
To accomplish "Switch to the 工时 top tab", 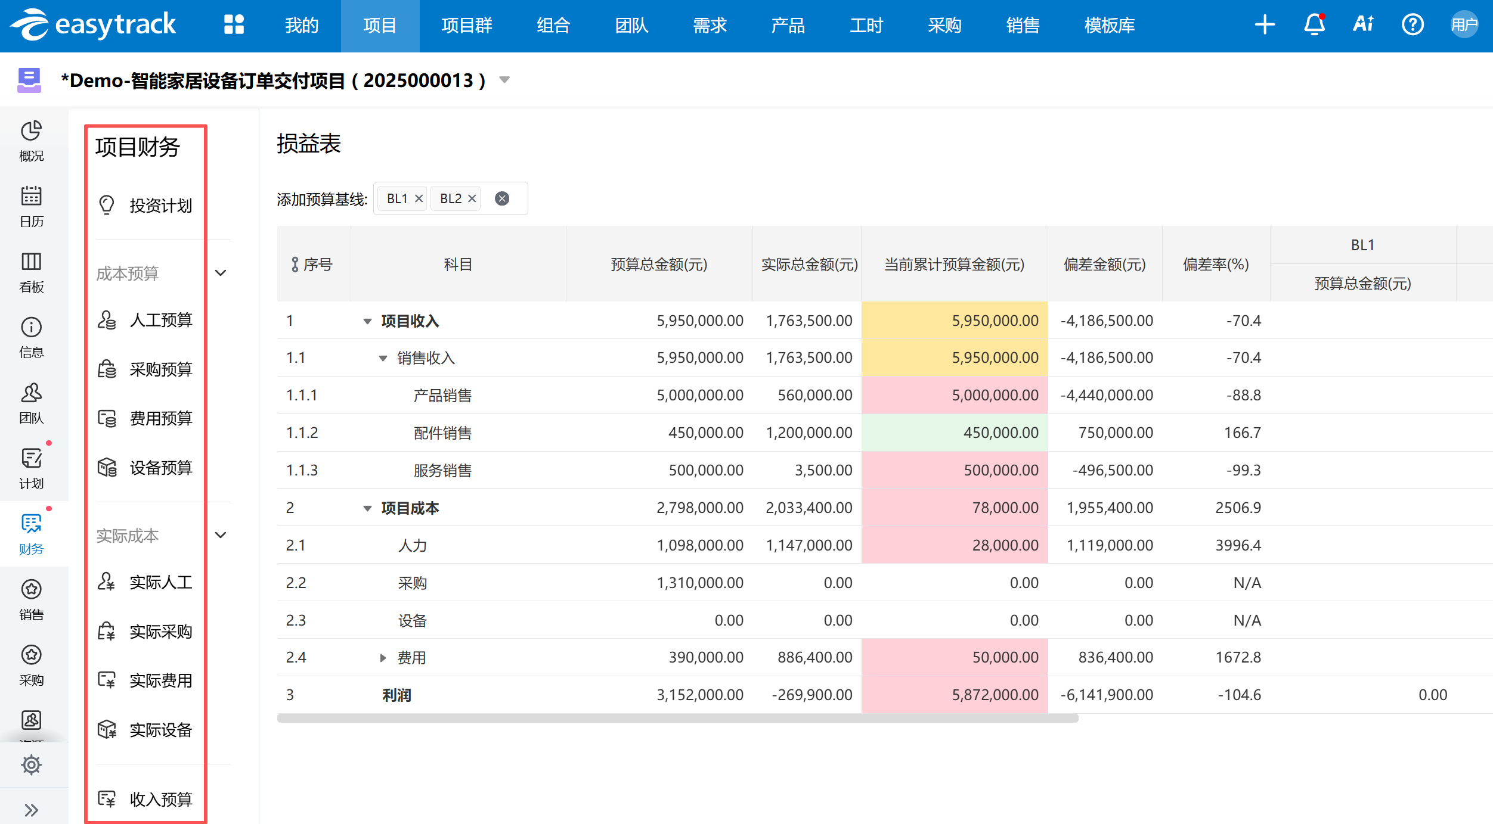I will tap(866, 26).
